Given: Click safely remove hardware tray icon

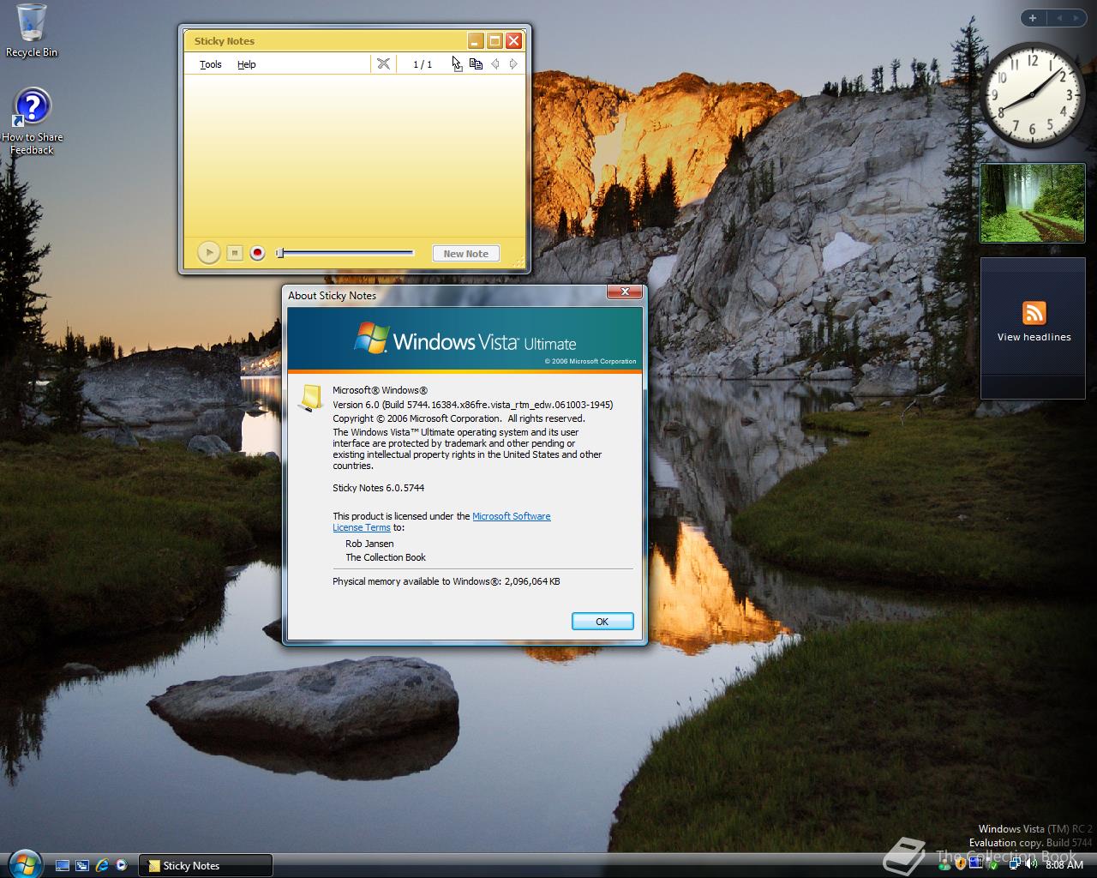Looking at the screenshot, I should 992,864.
